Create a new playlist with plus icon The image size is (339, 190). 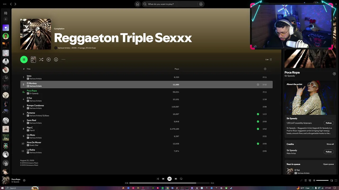coord(6,19)
